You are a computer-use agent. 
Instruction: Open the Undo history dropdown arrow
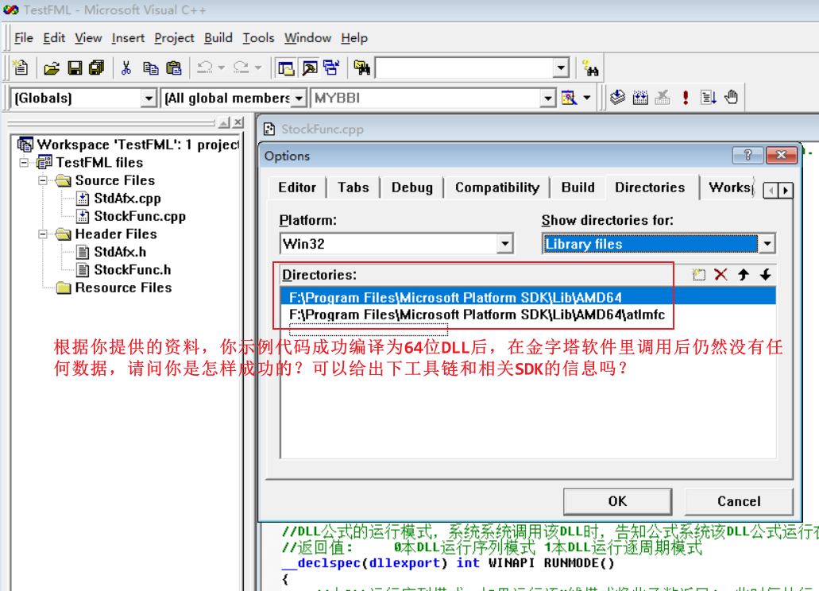coord(222,68)
